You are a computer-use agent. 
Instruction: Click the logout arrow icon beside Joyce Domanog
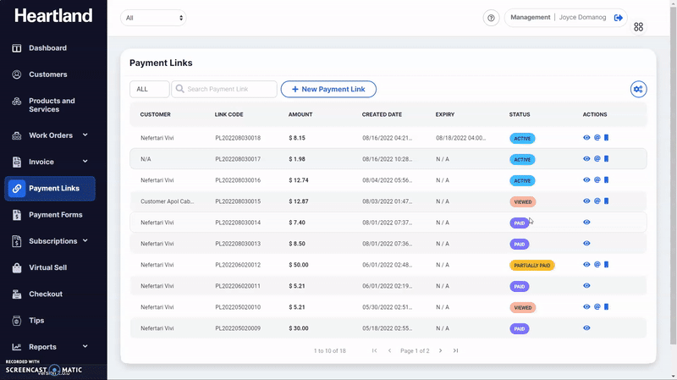point(619,18)
